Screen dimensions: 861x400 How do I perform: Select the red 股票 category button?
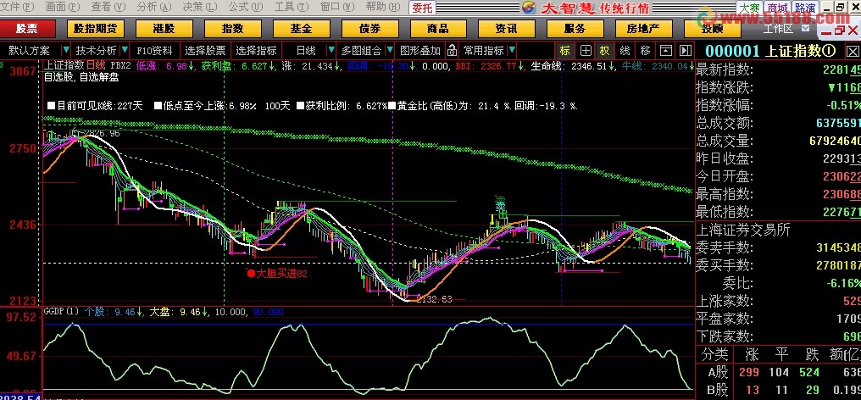pyautogui.click(x=27, y=29)
